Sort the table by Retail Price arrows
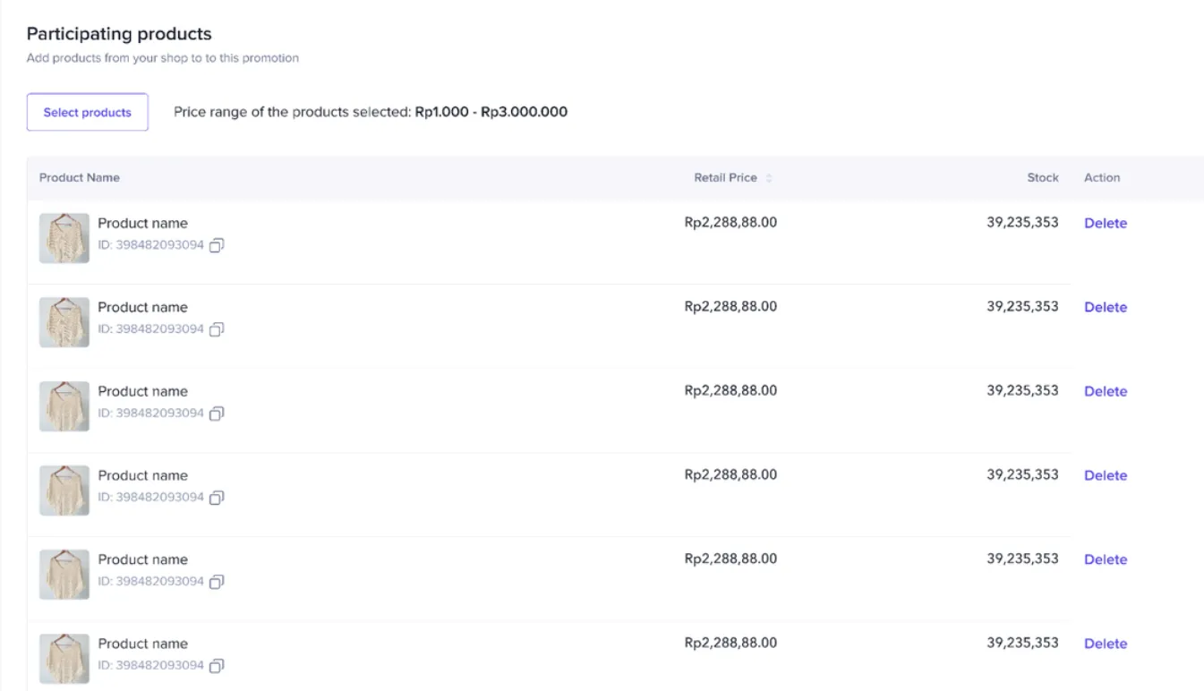The height and width of the screenshot is (691, 1204). [x=769, y=178]
